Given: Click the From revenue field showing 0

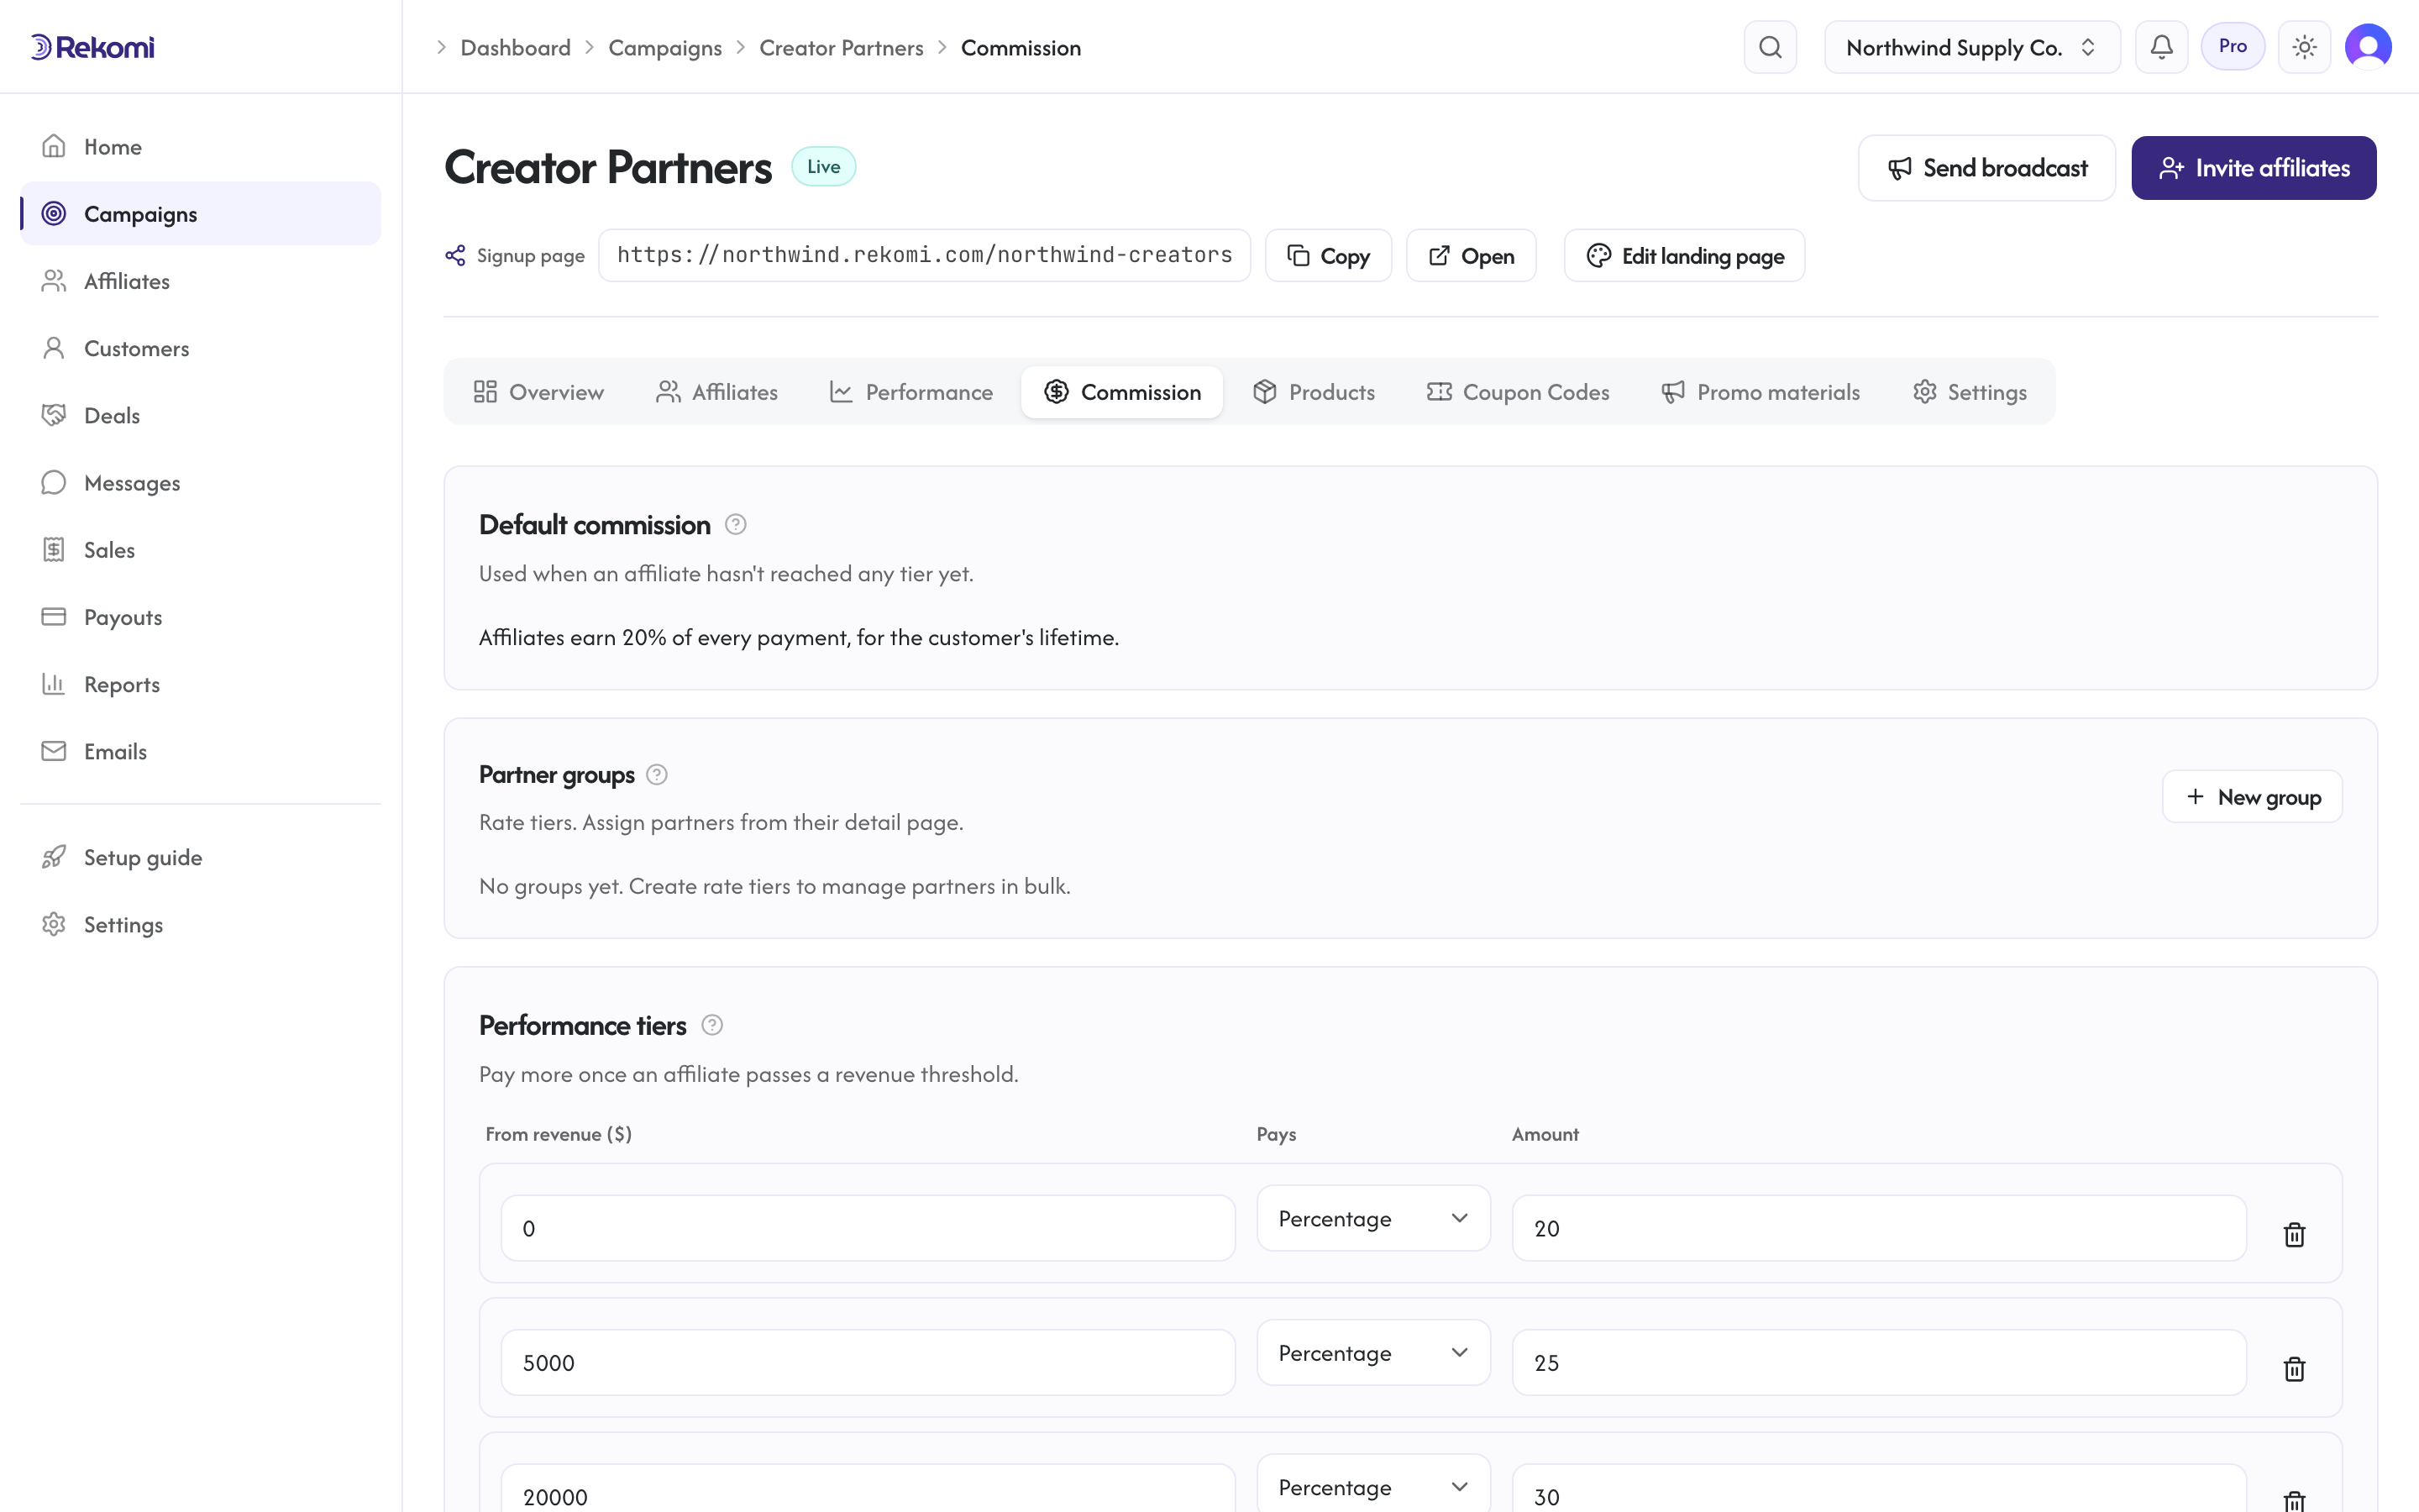Looking at the screenshot, I should click(868, 1228).
